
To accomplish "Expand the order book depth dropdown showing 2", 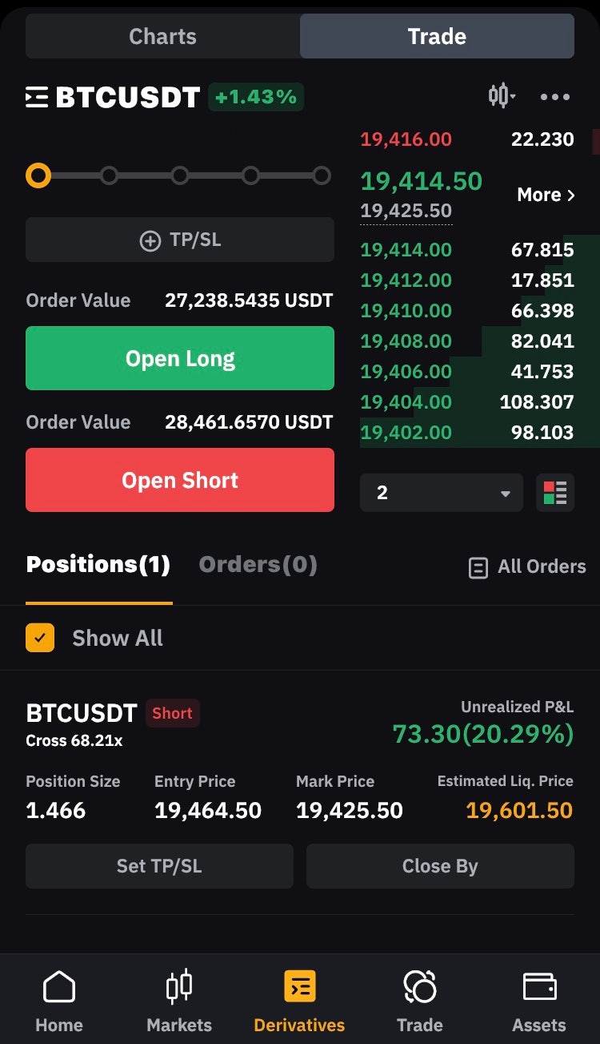I will click(x=441, y=493).
